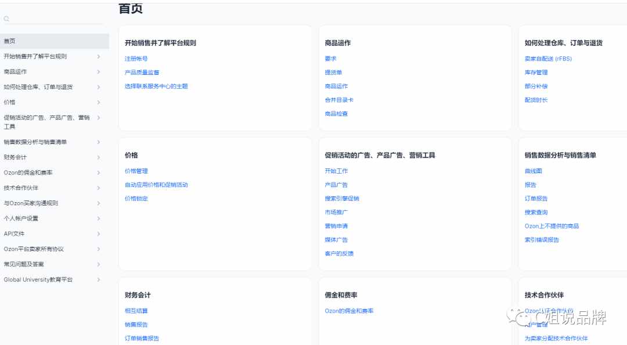This screenshot has height=345, width=627.
Task: Open the 卖家自配送 (rFBS) link
Action: click(548, 59)
